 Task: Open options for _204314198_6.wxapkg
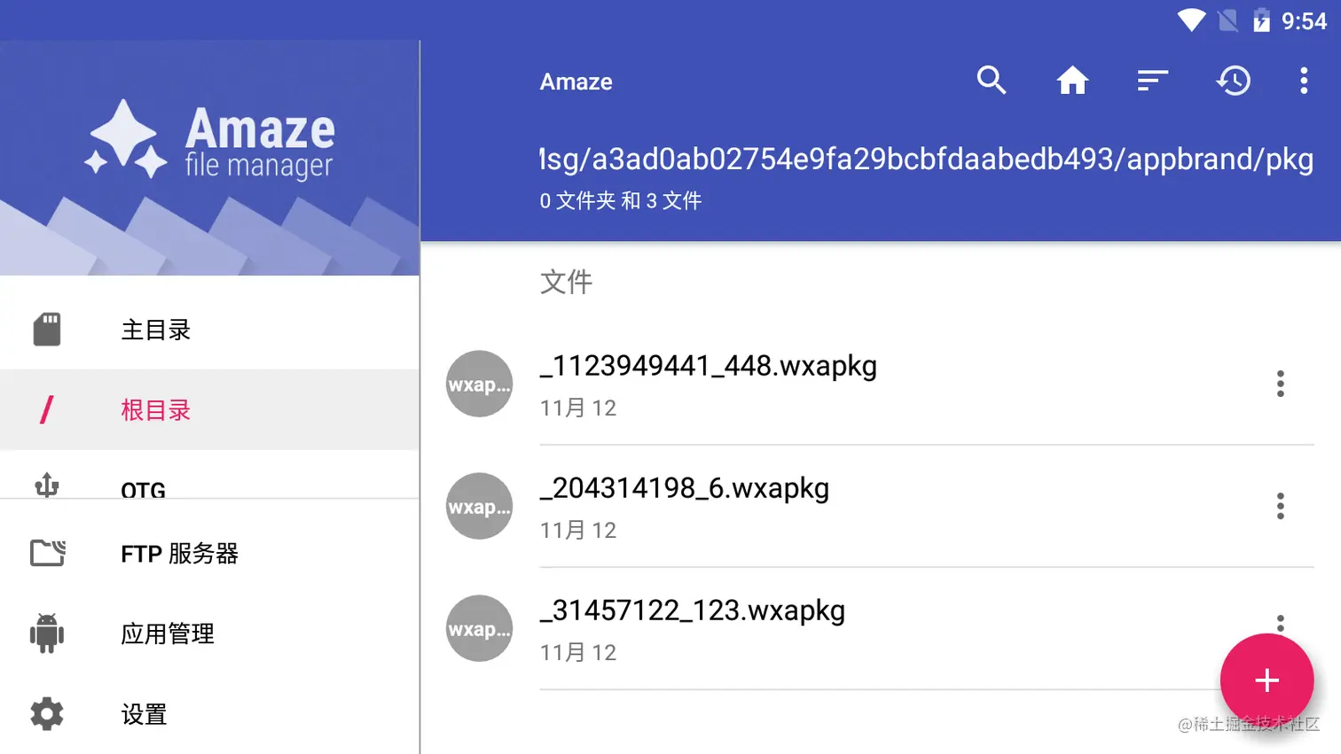[1281, 506]
